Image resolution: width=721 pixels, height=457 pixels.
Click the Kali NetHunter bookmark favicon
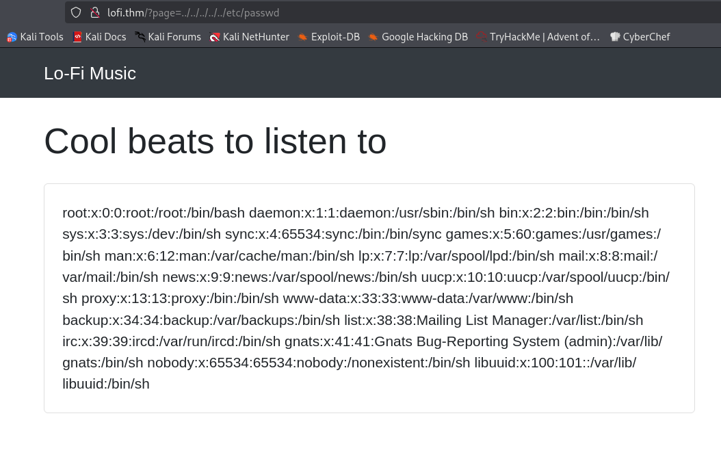coord(215,37)
